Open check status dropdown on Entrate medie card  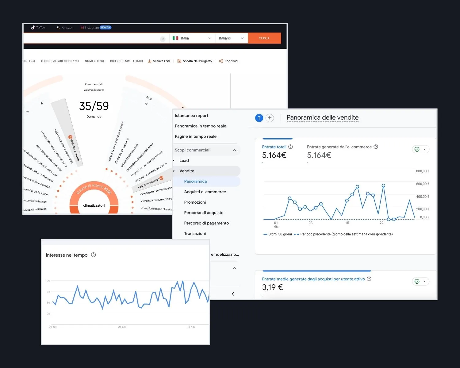[x=420, y=281]
